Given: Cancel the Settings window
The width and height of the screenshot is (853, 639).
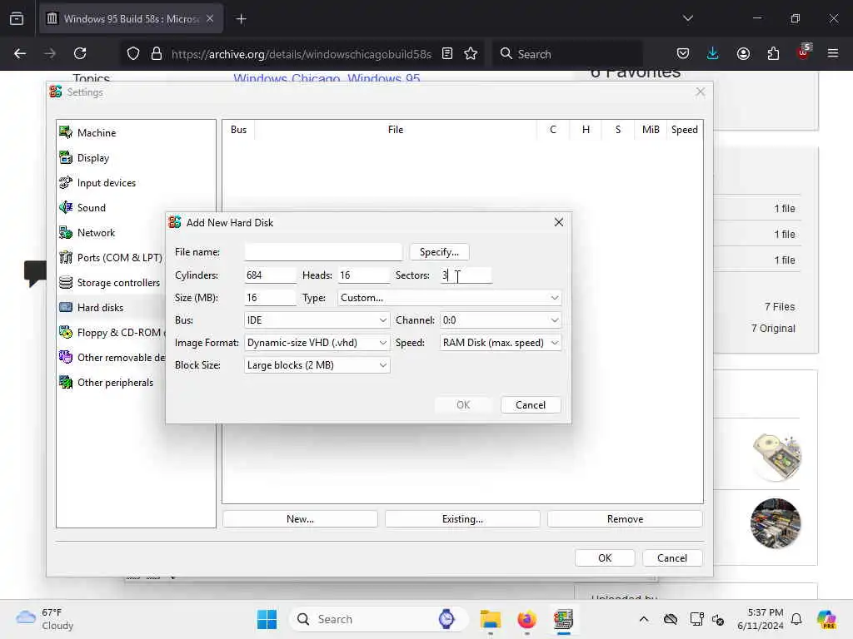Looking at the screenshot, I should coord(672,558).
